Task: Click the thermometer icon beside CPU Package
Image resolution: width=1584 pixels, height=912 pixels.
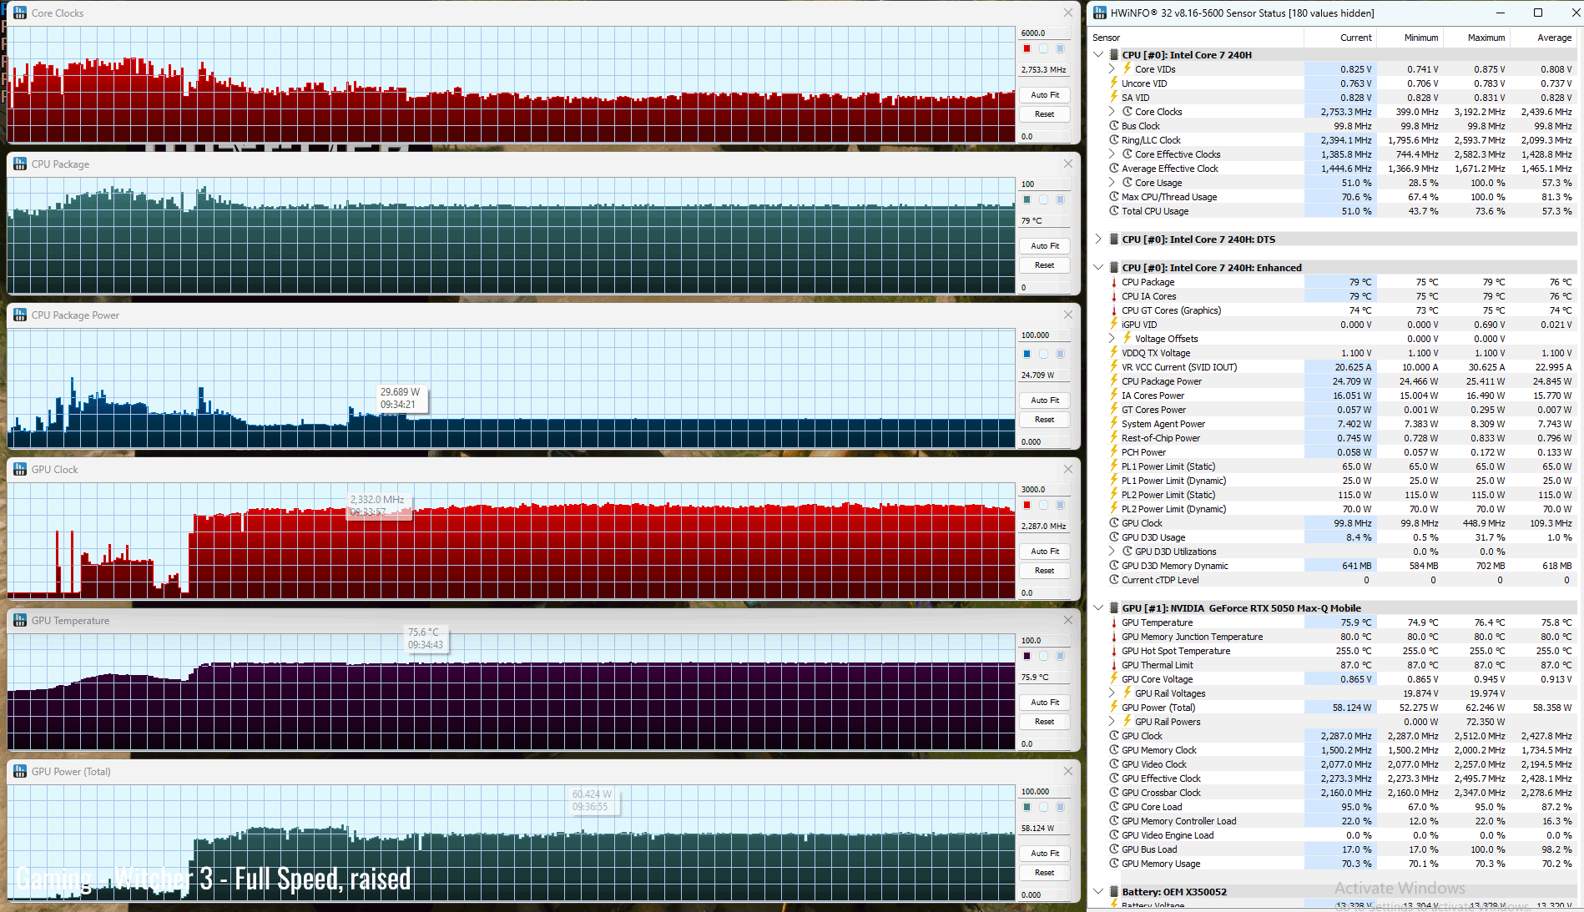Action: (x=1113, y=282)
